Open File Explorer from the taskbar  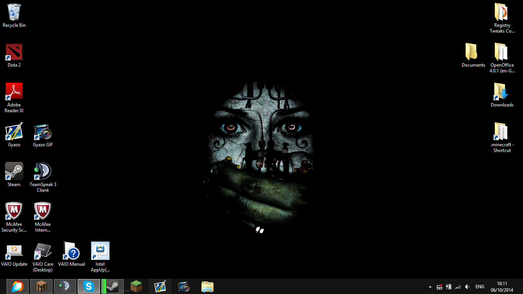pyautogui.click(x=208, y=286)
